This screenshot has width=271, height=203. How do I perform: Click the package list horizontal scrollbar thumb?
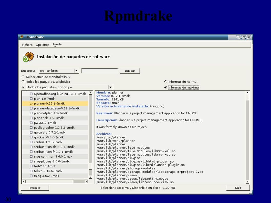[x=49, y=181]
